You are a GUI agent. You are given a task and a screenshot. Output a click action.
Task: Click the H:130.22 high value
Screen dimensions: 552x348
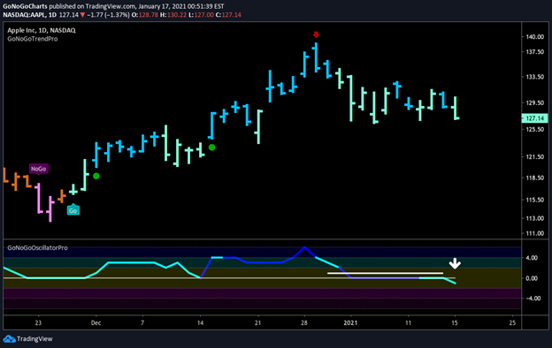[x=173, y=15]
